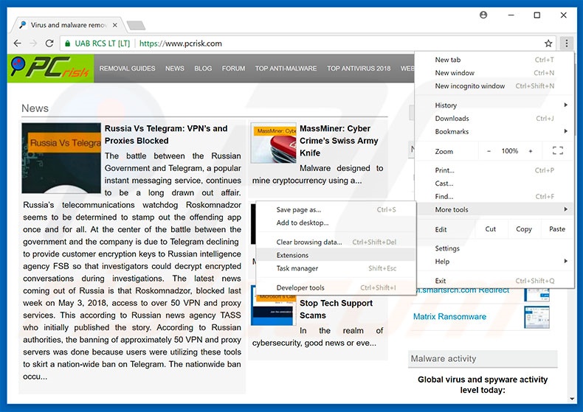
Task: Decrease zoom with minus button
Action: pos(489,151)
